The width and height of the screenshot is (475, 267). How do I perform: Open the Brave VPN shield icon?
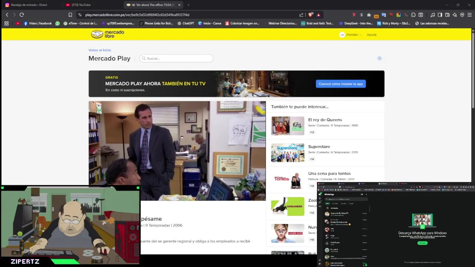(462, 15)
